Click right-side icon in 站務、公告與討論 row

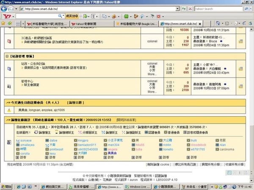tap(241, 69)
